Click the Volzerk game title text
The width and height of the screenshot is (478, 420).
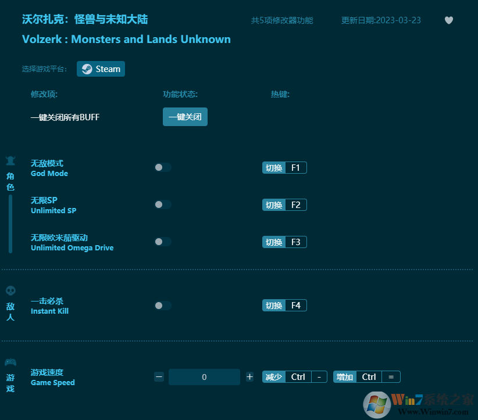pos(126,40)
